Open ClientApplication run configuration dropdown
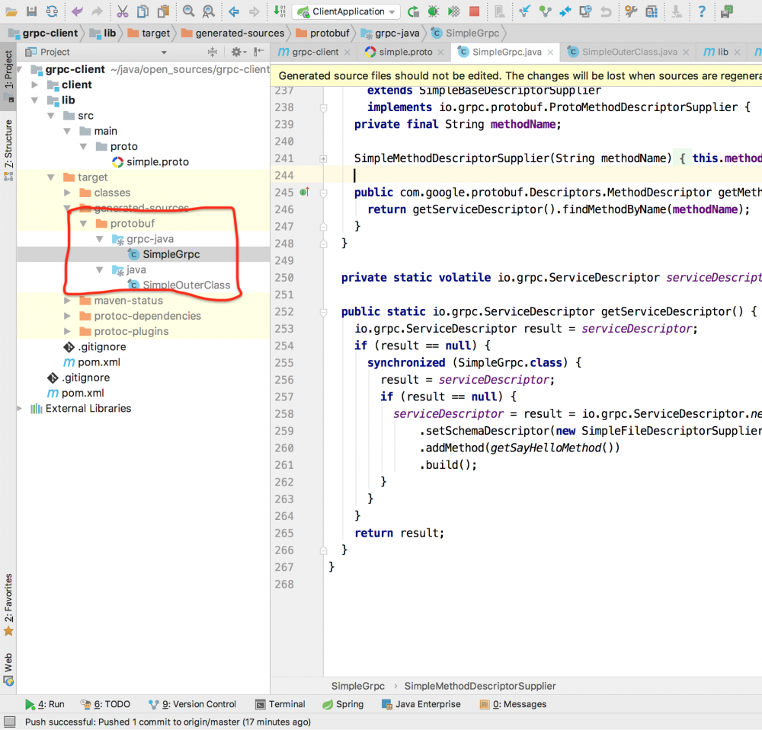 coord(347,11)
